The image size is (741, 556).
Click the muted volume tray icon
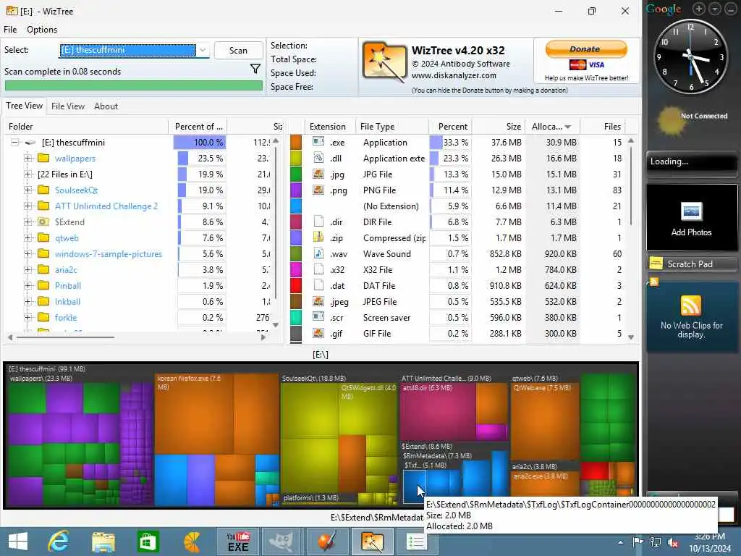click(x=673, y=542)
